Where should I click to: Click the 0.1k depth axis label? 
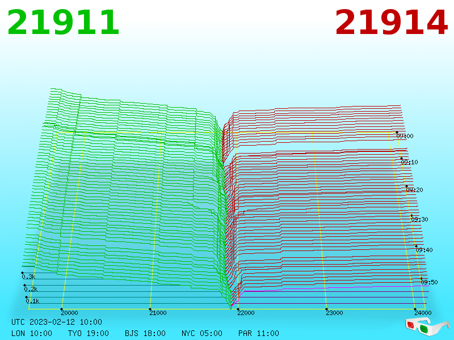(32, 301)
